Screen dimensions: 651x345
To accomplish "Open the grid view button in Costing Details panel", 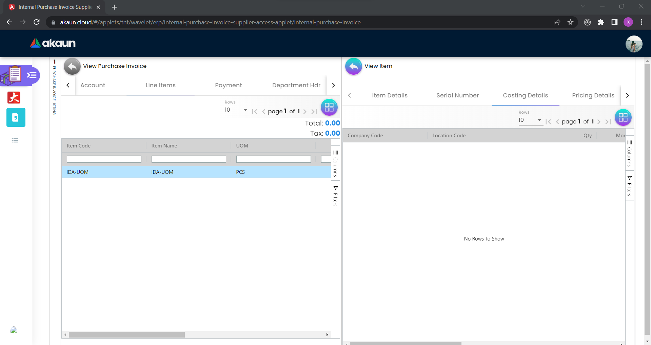I will click(x=623, y=117).
